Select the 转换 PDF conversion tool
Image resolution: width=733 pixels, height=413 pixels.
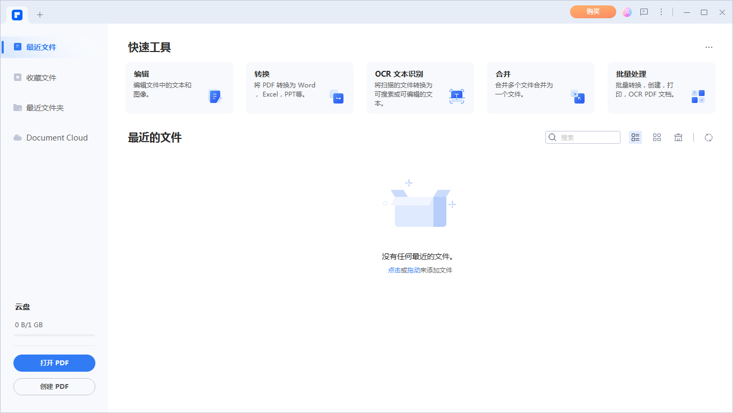click(299, 87)
